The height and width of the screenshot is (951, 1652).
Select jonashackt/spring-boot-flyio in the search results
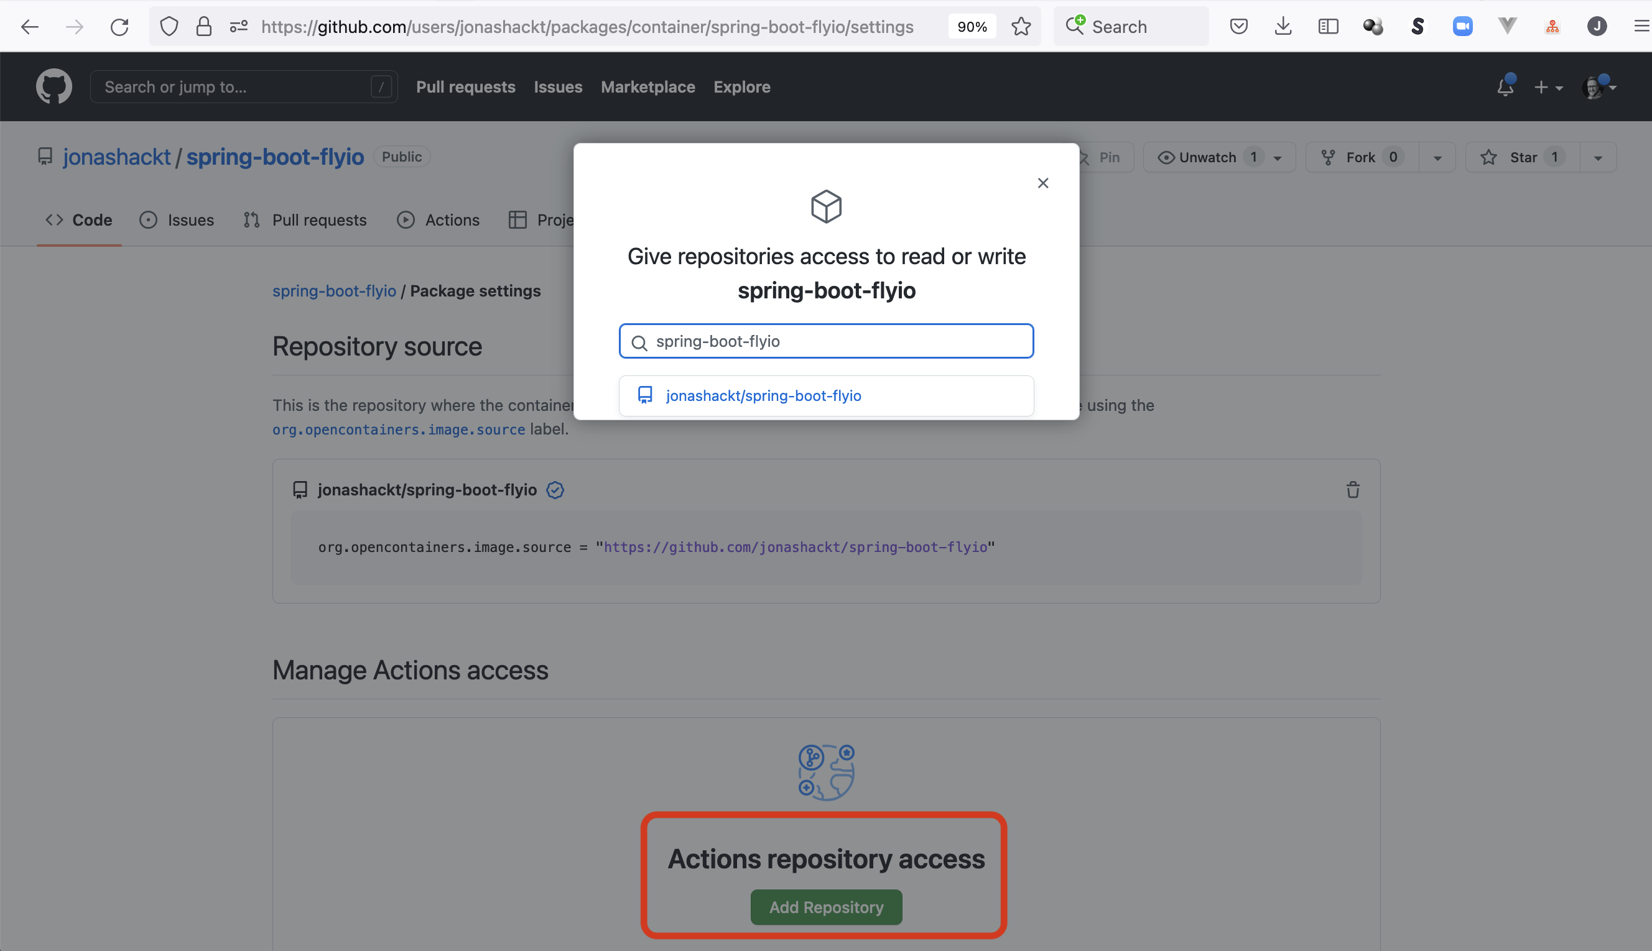coord(763,396)
